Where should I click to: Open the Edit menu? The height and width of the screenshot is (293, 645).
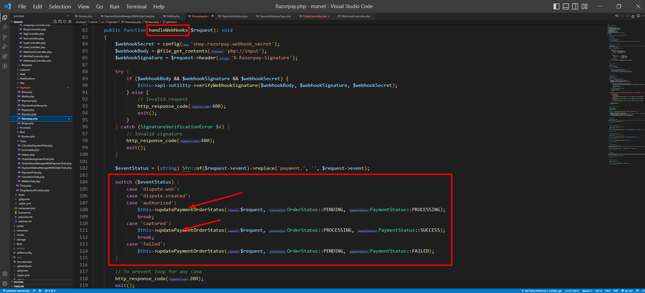click(37, 6)
